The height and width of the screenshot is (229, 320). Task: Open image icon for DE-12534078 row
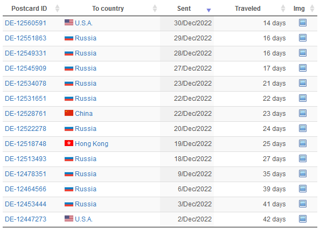pos(303,83)
